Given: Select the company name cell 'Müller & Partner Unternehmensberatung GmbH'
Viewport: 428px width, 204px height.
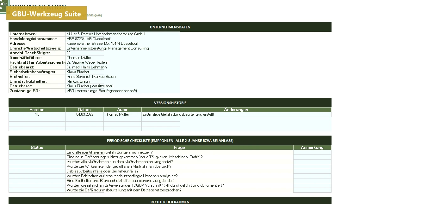Looking at the screenshot, I should (x=122, y=34).
